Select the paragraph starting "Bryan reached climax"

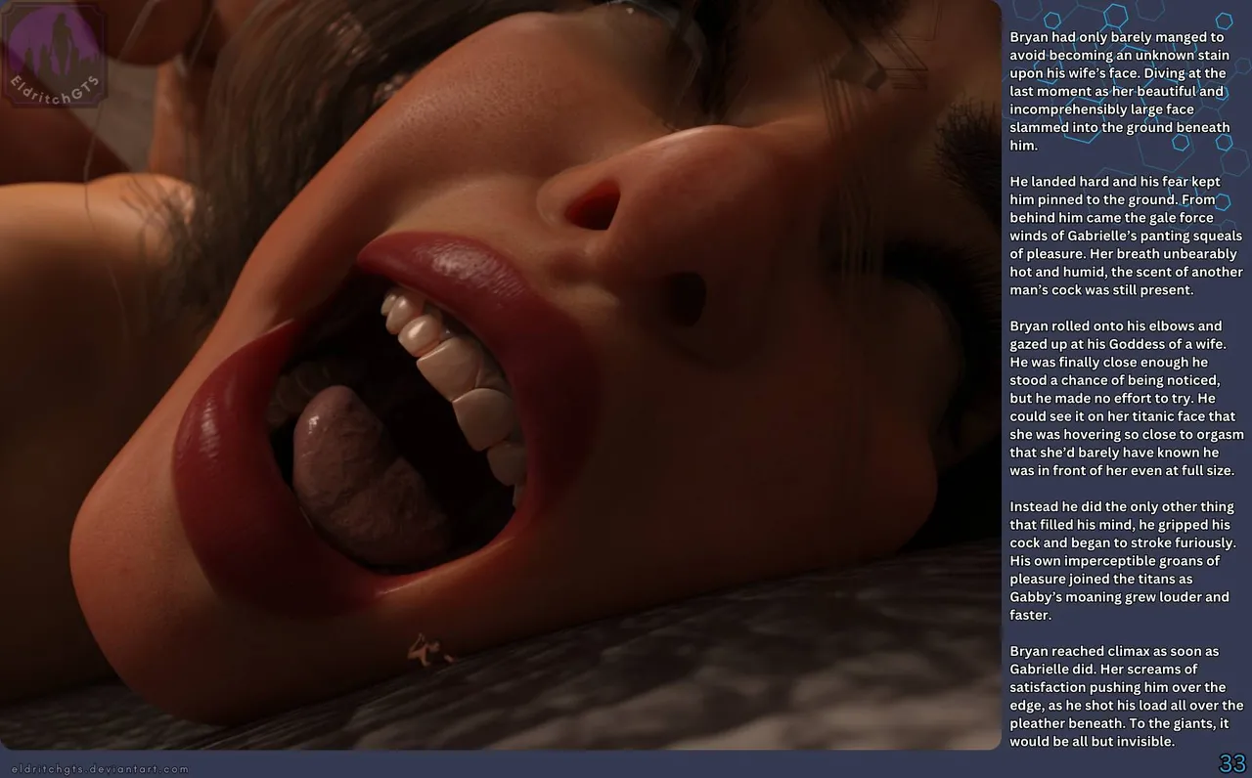tap(1127, 696)
